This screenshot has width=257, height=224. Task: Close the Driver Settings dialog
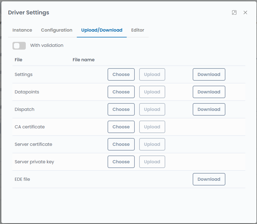[245, 13]
